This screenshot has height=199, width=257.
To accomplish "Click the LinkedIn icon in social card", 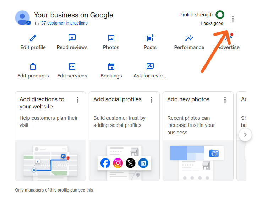I will tap(143, 163).
